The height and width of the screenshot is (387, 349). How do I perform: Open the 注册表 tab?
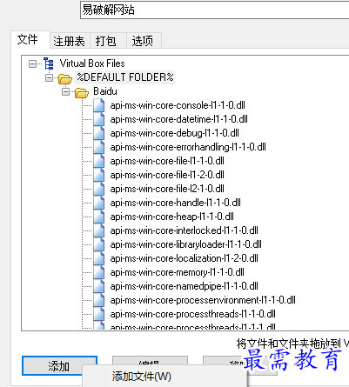click(70, 41)
